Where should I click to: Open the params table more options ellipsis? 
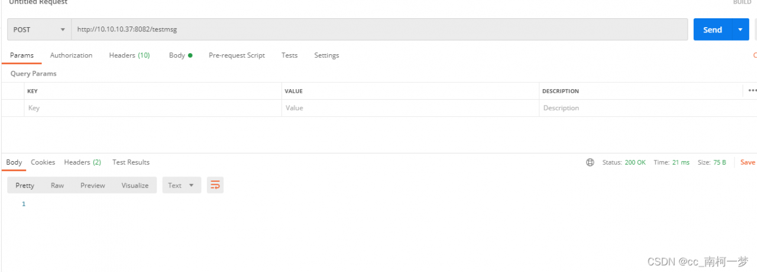pos(752,91)
